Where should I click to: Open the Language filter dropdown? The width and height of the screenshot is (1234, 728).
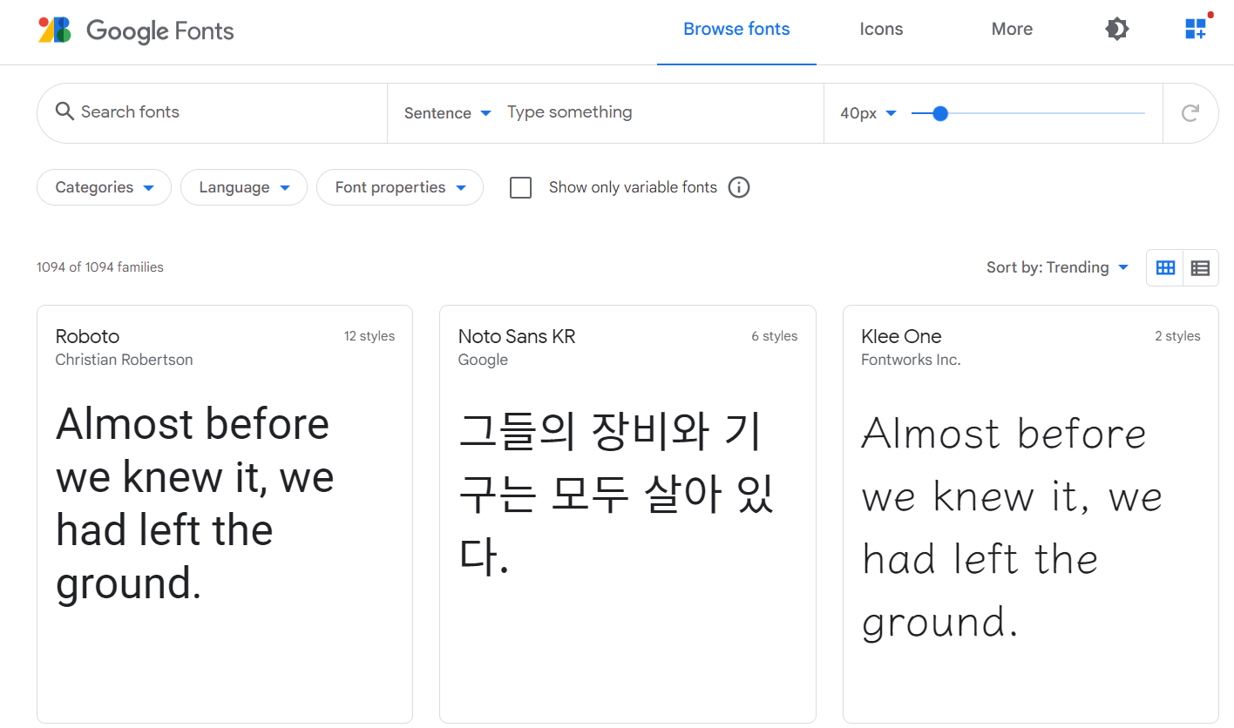tap(244, 187)
